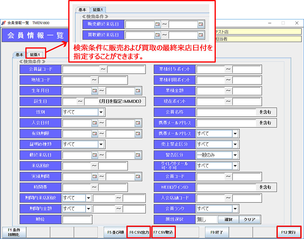Focus the 累積利用ポイント end field
The height and width of the screenshot is (239, 304).
(246, 80)
